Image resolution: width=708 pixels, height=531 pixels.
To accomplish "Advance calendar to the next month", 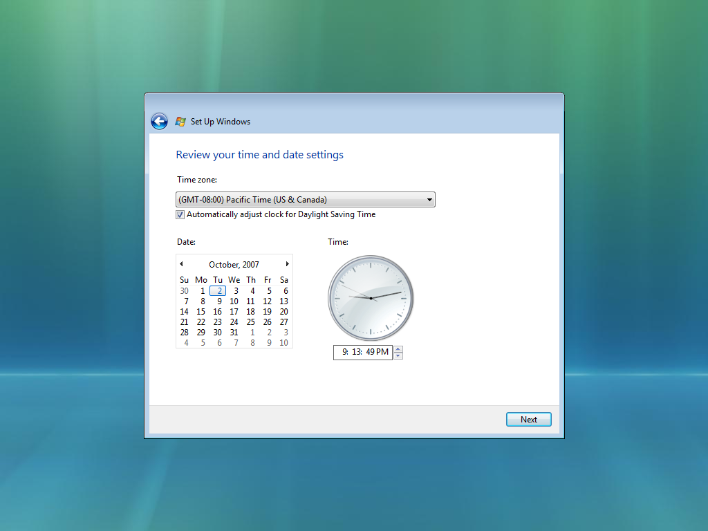I will coord(287,264).
